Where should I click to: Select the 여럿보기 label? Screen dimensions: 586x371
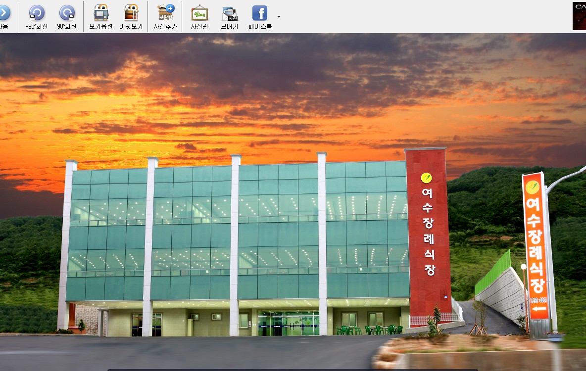pos(131,27)
